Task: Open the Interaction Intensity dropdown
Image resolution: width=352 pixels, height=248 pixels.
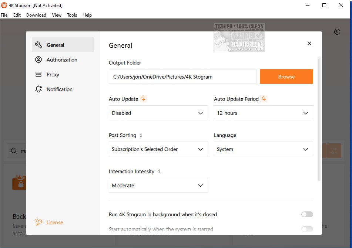Action: (158, 186)
